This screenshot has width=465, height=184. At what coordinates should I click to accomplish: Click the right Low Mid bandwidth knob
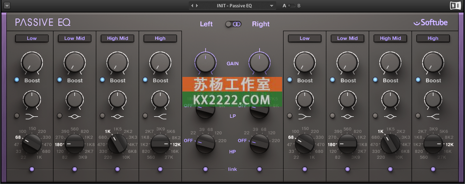pos(347,99)
